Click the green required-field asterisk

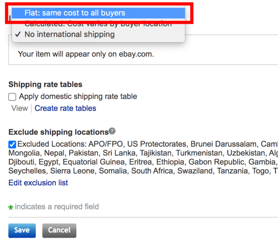pos(11,207)
